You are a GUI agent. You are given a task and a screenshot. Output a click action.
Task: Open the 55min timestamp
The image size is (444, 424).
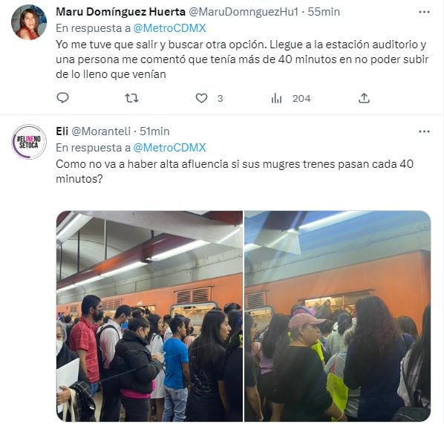pos(324,12)
